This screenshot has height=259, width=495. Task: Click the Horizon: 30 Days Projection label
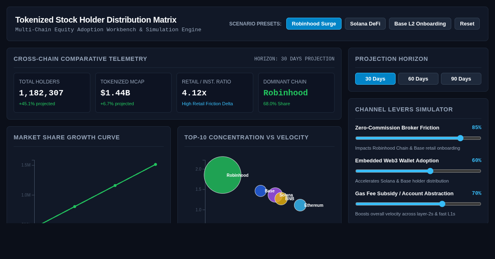tap(295, 59)
